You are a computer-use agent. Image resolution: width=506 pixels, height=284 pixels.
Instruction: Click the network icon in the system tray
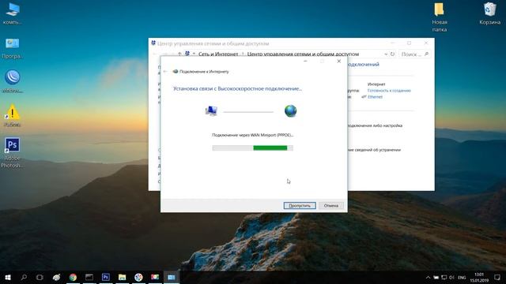pyautogui.click(x=444, y=277)
